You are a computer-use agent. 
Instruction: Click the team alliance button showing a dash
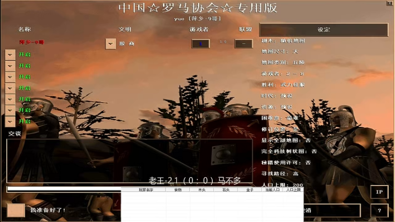(x=243, y=44)
